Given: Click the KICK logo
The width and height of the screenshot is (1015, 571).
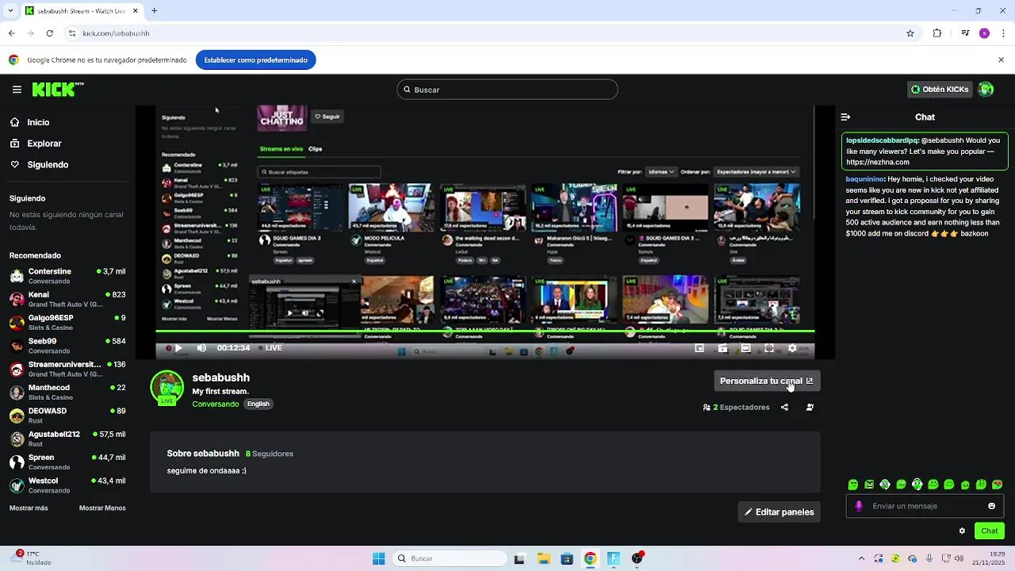Looking at the screenshot, I should pyautogui.click(x=58, y=90).
